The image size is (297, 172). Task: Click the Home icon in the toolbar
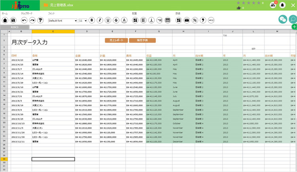[5, 20]
